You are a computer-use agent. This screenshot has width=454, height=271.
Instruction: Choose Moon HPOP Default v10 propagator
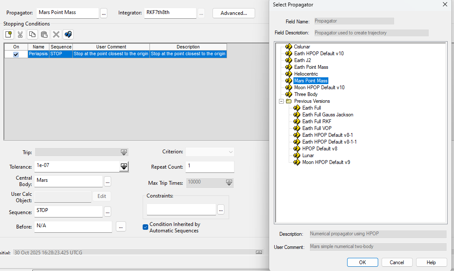click(319, 87)
